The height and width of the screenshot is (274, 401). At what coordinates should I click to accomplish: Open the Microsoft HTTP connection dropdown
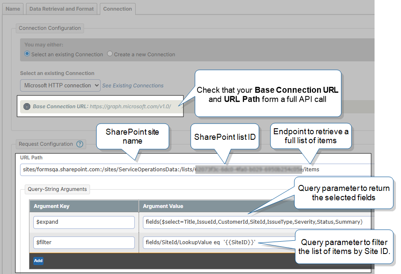coord(60,85)
